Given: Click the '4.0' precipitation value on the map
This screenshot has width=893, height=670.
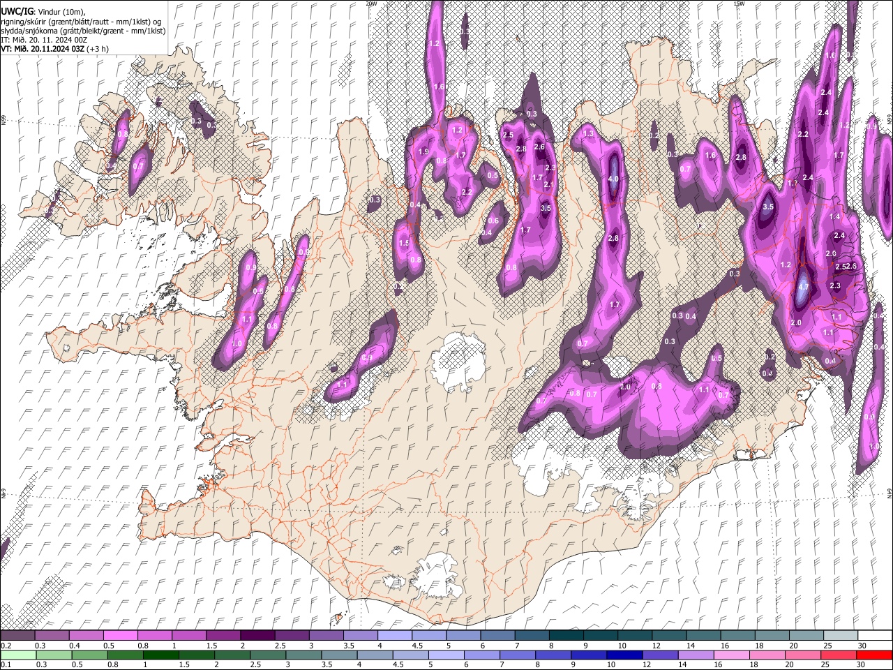Looking at the screenshot, I should point(613,179).
